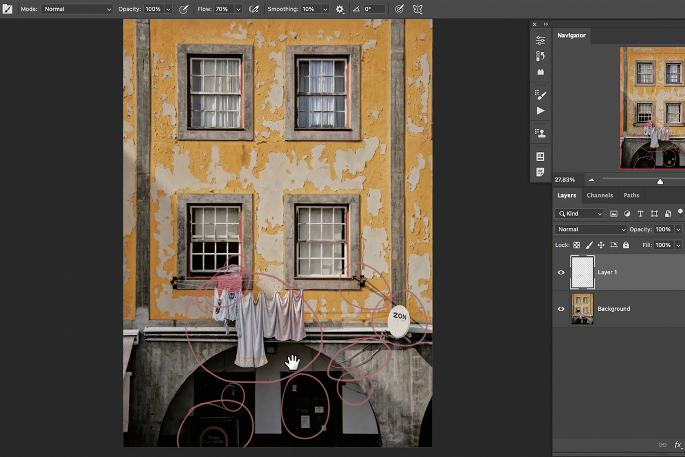Open the Mode dropdown in options bar
The width and height of the screenshot is (685, 457).
click(x=76, y=9)
